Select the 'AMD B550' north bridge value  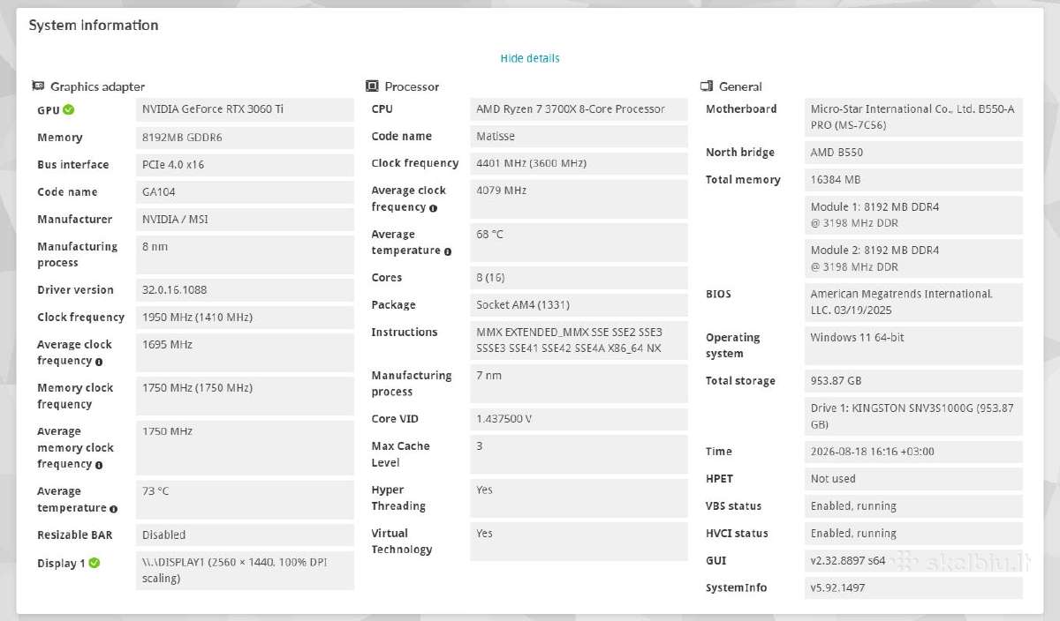(913, 152)
